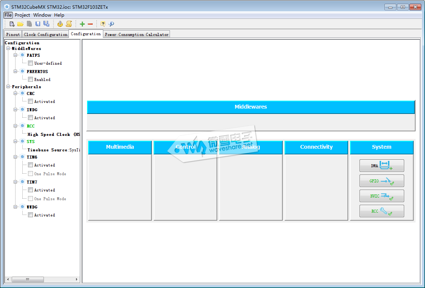425x288 pixels.
Task: Check Activated under TIM7
Action: pyautogui.click(x=31, y=190)
